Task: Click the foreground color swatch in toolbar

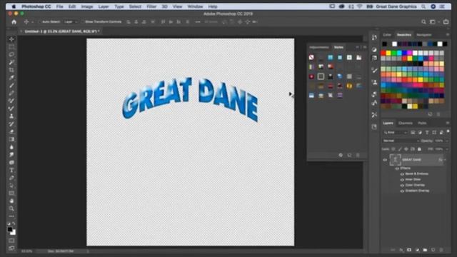Action: pyautogui.click(x=10, y=230)
